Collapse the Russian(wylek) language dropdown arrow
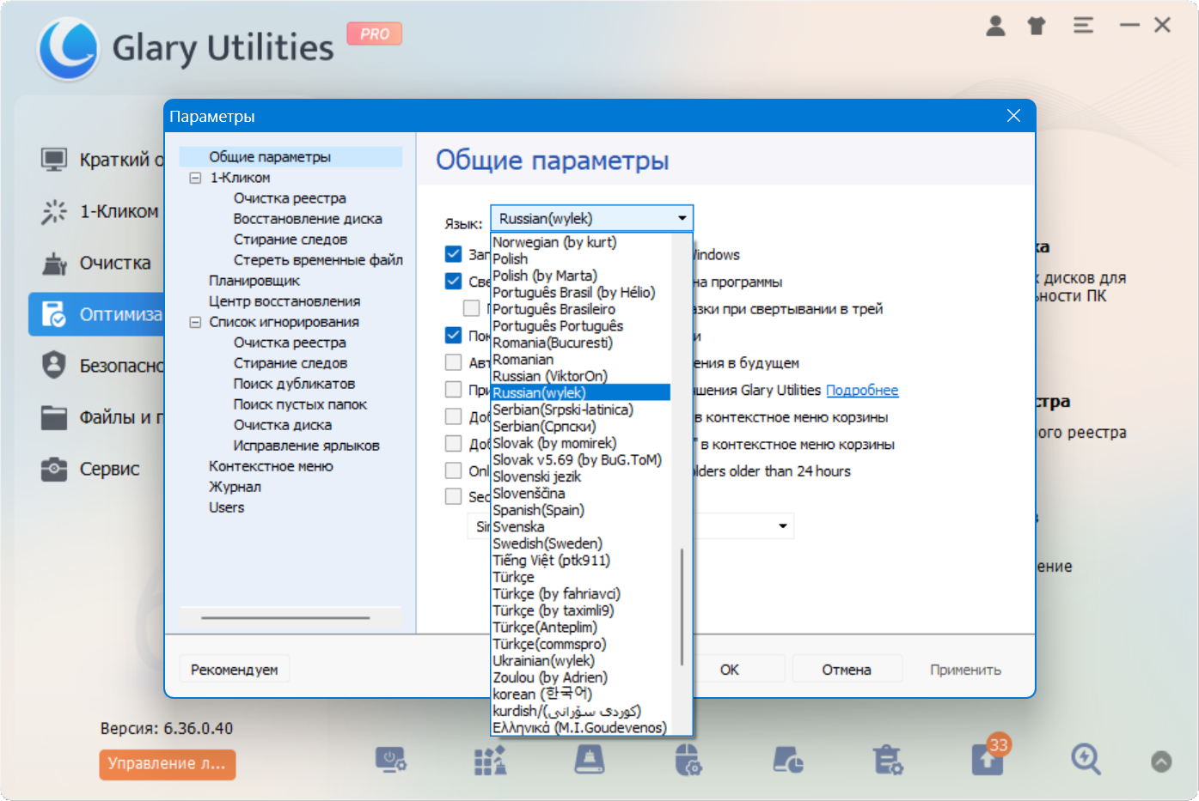This screenshot has width=1199, height=801. pyautogui.click(x=682, y=218)
